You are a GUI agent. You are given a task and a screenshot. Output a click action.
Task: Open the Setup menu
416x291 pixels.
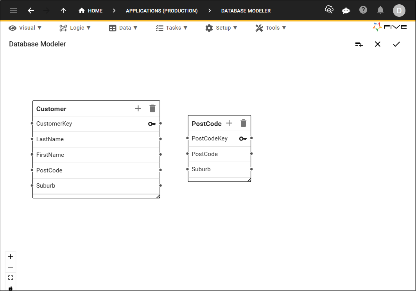tap(221, 28)
